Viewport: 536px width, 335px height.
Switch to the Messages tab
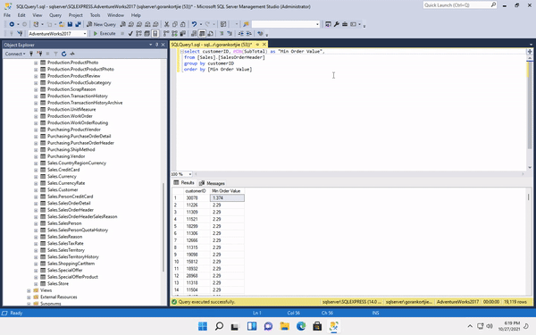[x=212, y=183]
